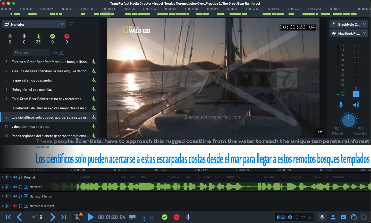Viewport: 371px width, 223px height.
Task: Play the video from 00:01:20:04
Action: (91, 217)
